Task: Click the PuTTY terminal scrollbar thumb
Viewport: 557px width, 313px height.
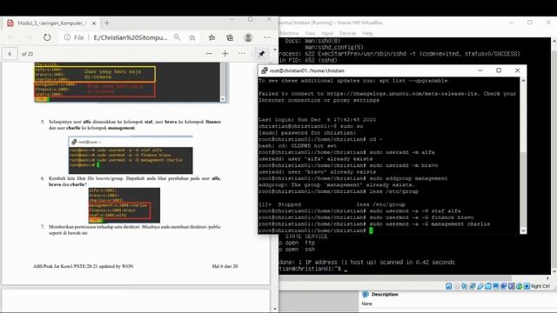Action: (x=523, y=190)
